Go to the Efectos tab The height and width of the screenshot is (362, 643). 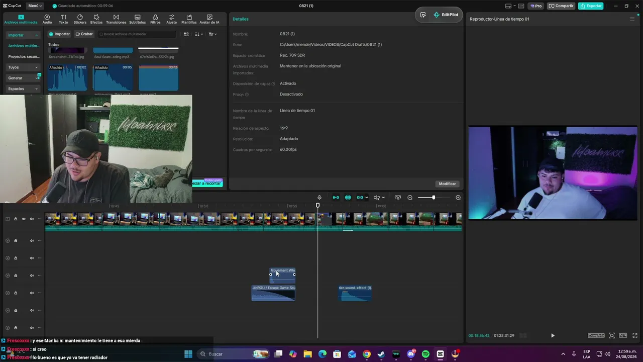click(x=96, y=19)
